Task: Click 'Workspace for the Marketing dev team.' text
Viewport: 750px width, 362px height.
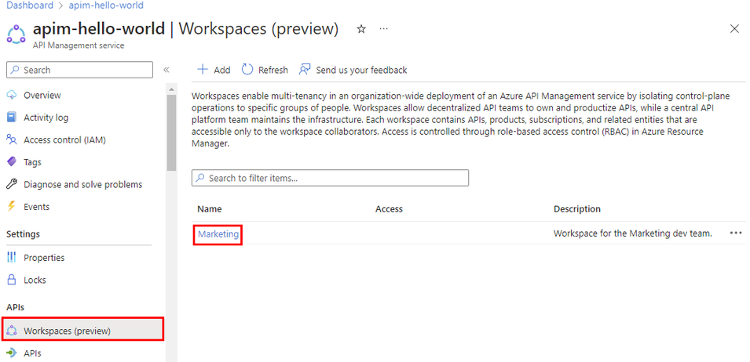Action: (633, 233)
